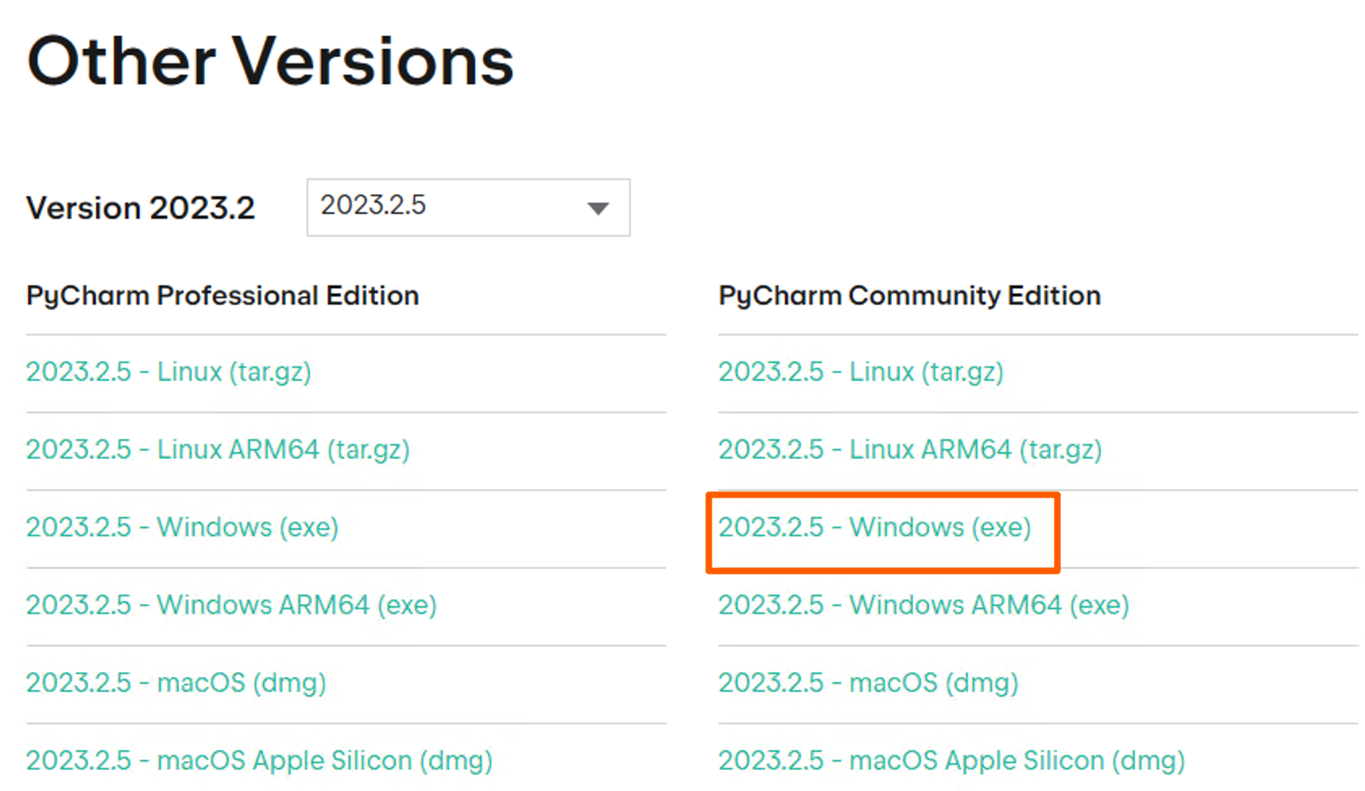
Task: Click the PyCharm Professional Edition heading
Action: 222,296
